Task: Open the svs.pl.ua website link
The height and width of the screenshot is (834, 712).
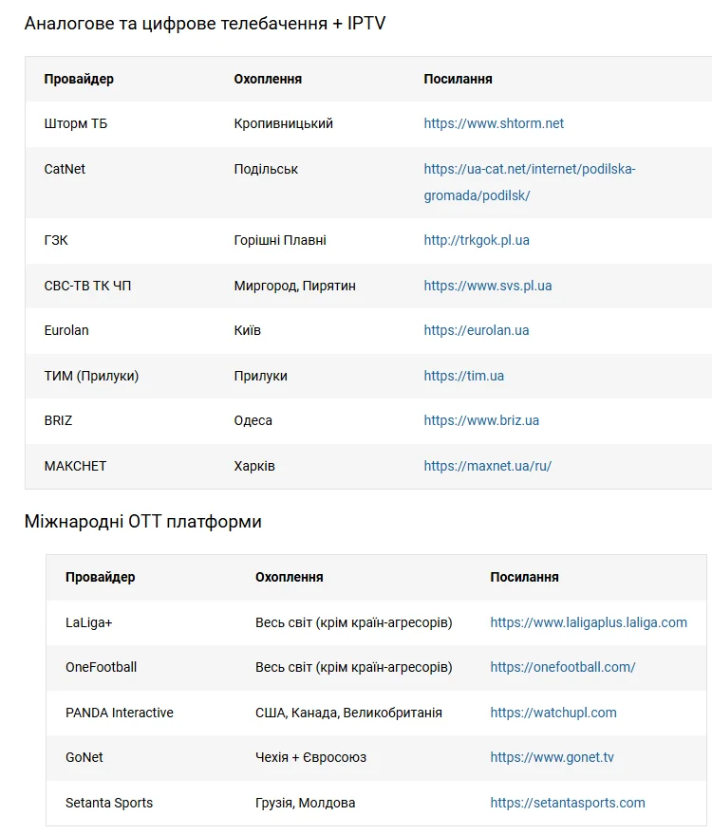Action: [x=487, y=286]
